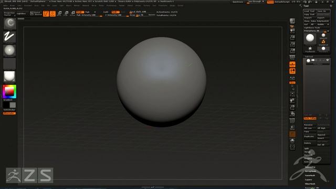This screenshot has width=336, height=189.
Task: Open the alpha selector on left shelf
Action: tap(9, 50)
